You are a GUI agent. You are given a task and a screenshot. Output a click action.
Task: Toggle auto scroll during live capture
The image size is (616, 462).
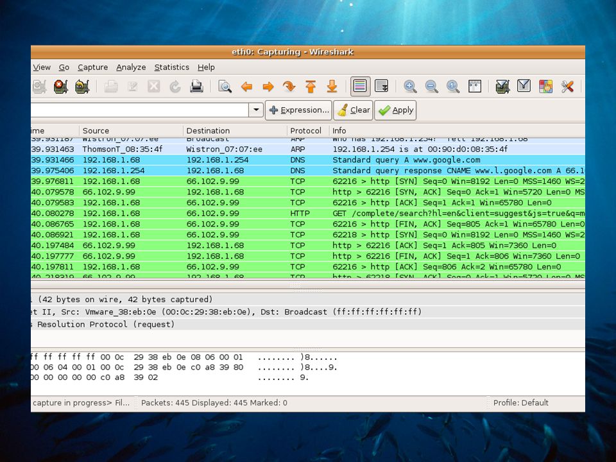(381, 87)
